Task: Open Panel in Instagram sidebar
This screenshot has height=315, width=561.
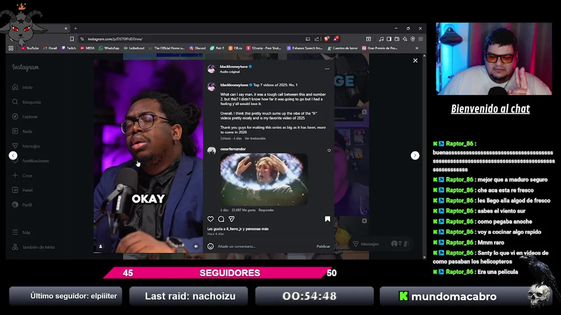Action: 22,190
